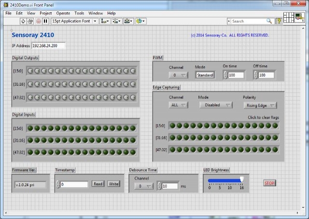The width and height of the screenshot is (309, 219).
Task: Clear last flag in Edge Capturing [31:16]
Action: point(275,137)
